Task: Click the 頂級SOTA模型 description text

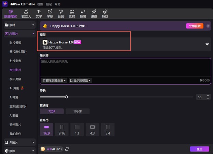Action: click(x=53, y=48)
